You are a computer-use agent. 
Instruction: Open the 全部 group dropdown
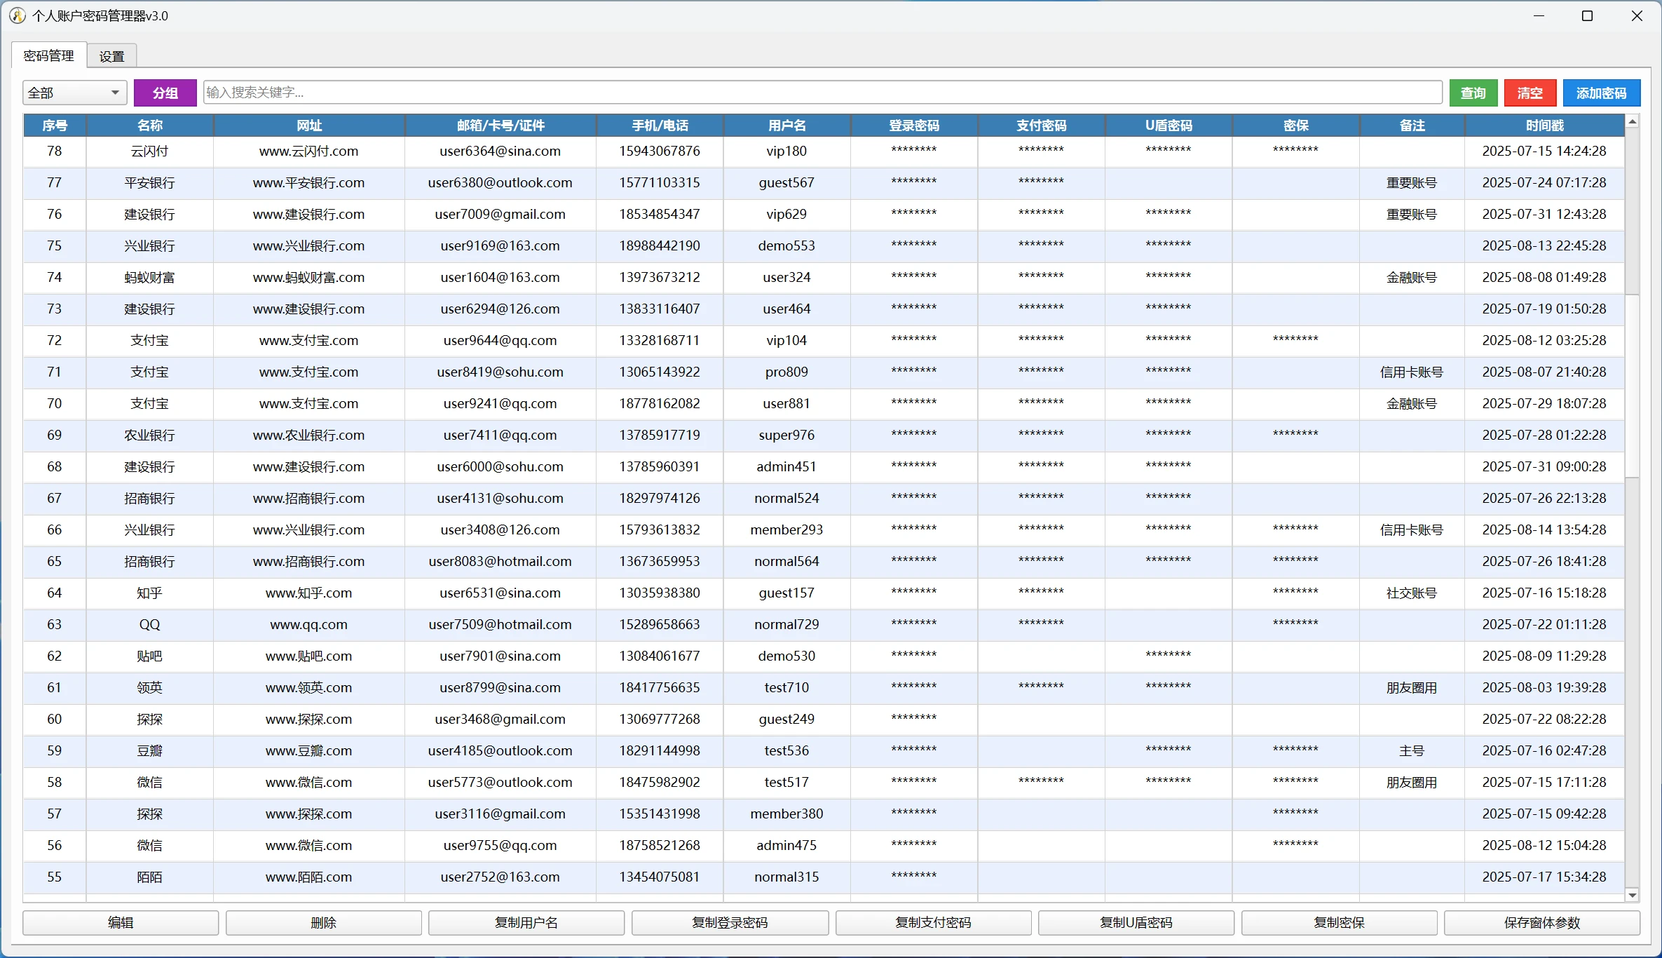[x=74, y=93]
